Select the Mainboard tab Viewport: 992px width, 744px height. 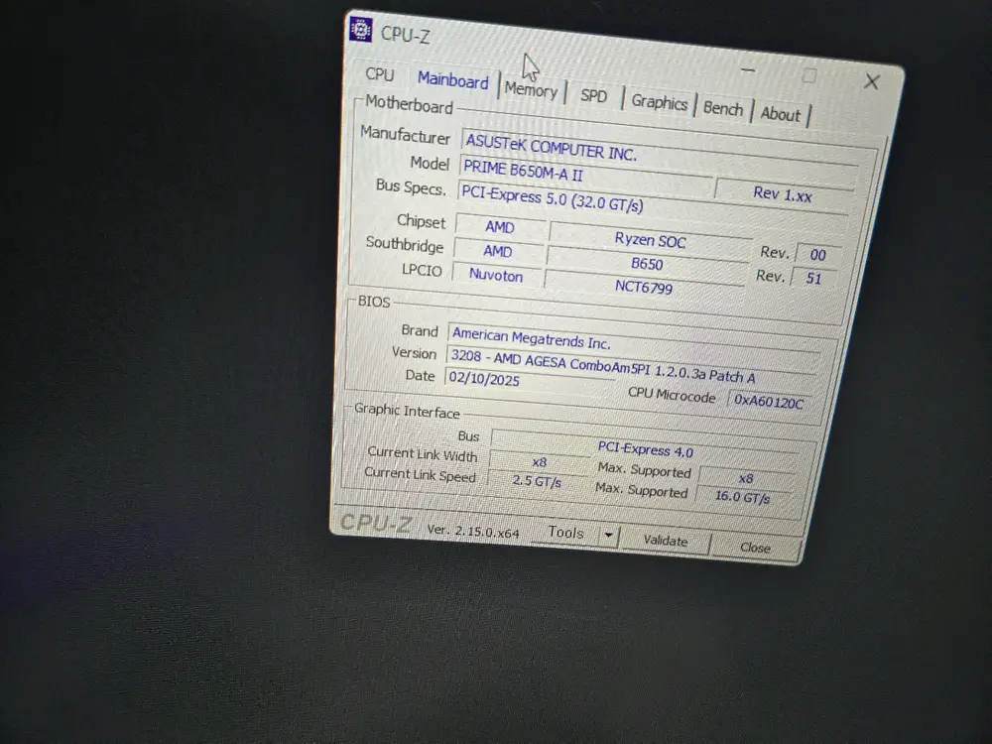(x=453, y=80)
